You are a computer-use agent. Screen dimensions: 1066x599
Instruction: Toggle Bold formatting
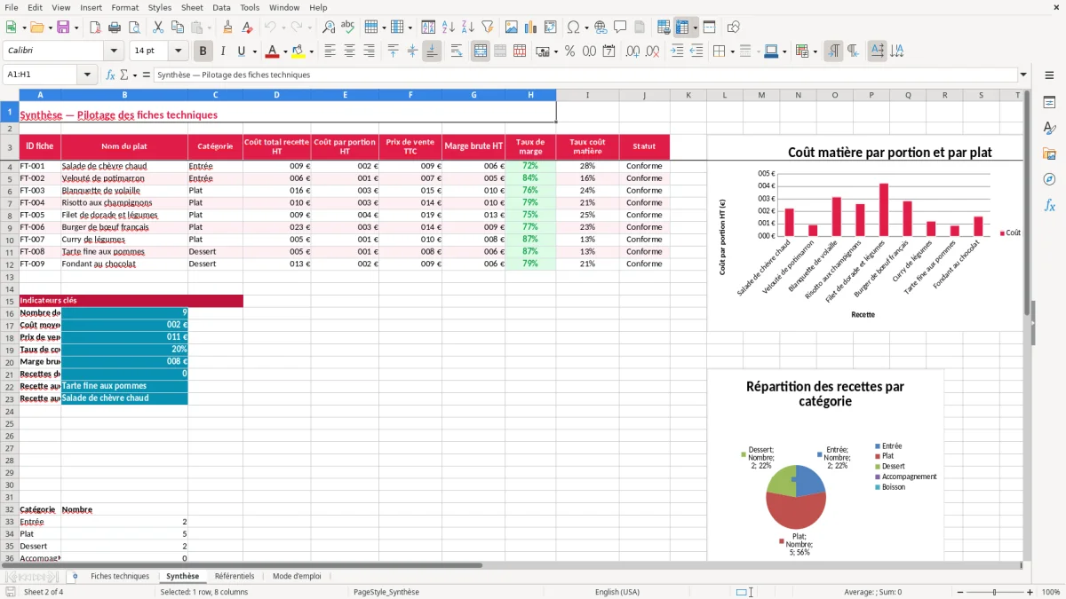(203, 51)
